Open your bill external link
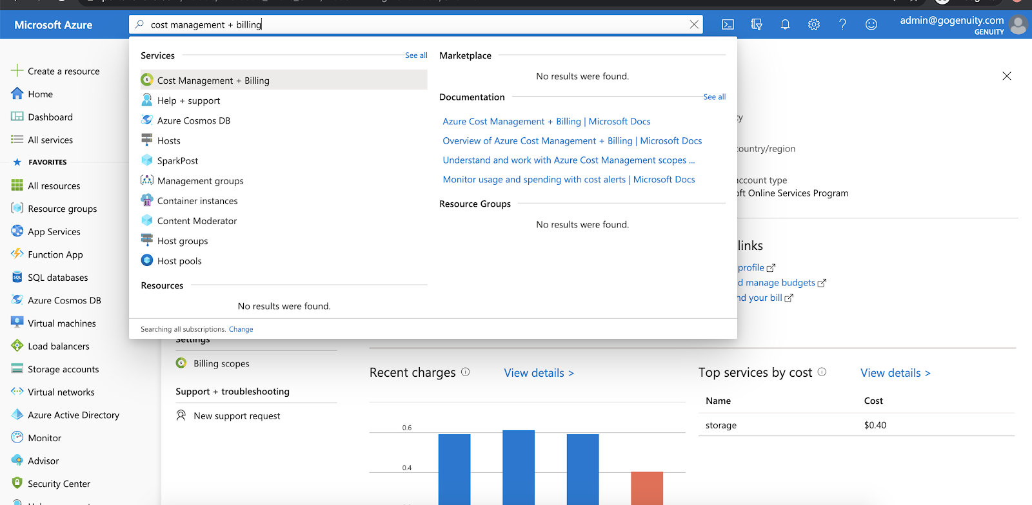Image resolution: width=1032 pixels, height=505 pixels. [765, 298]
